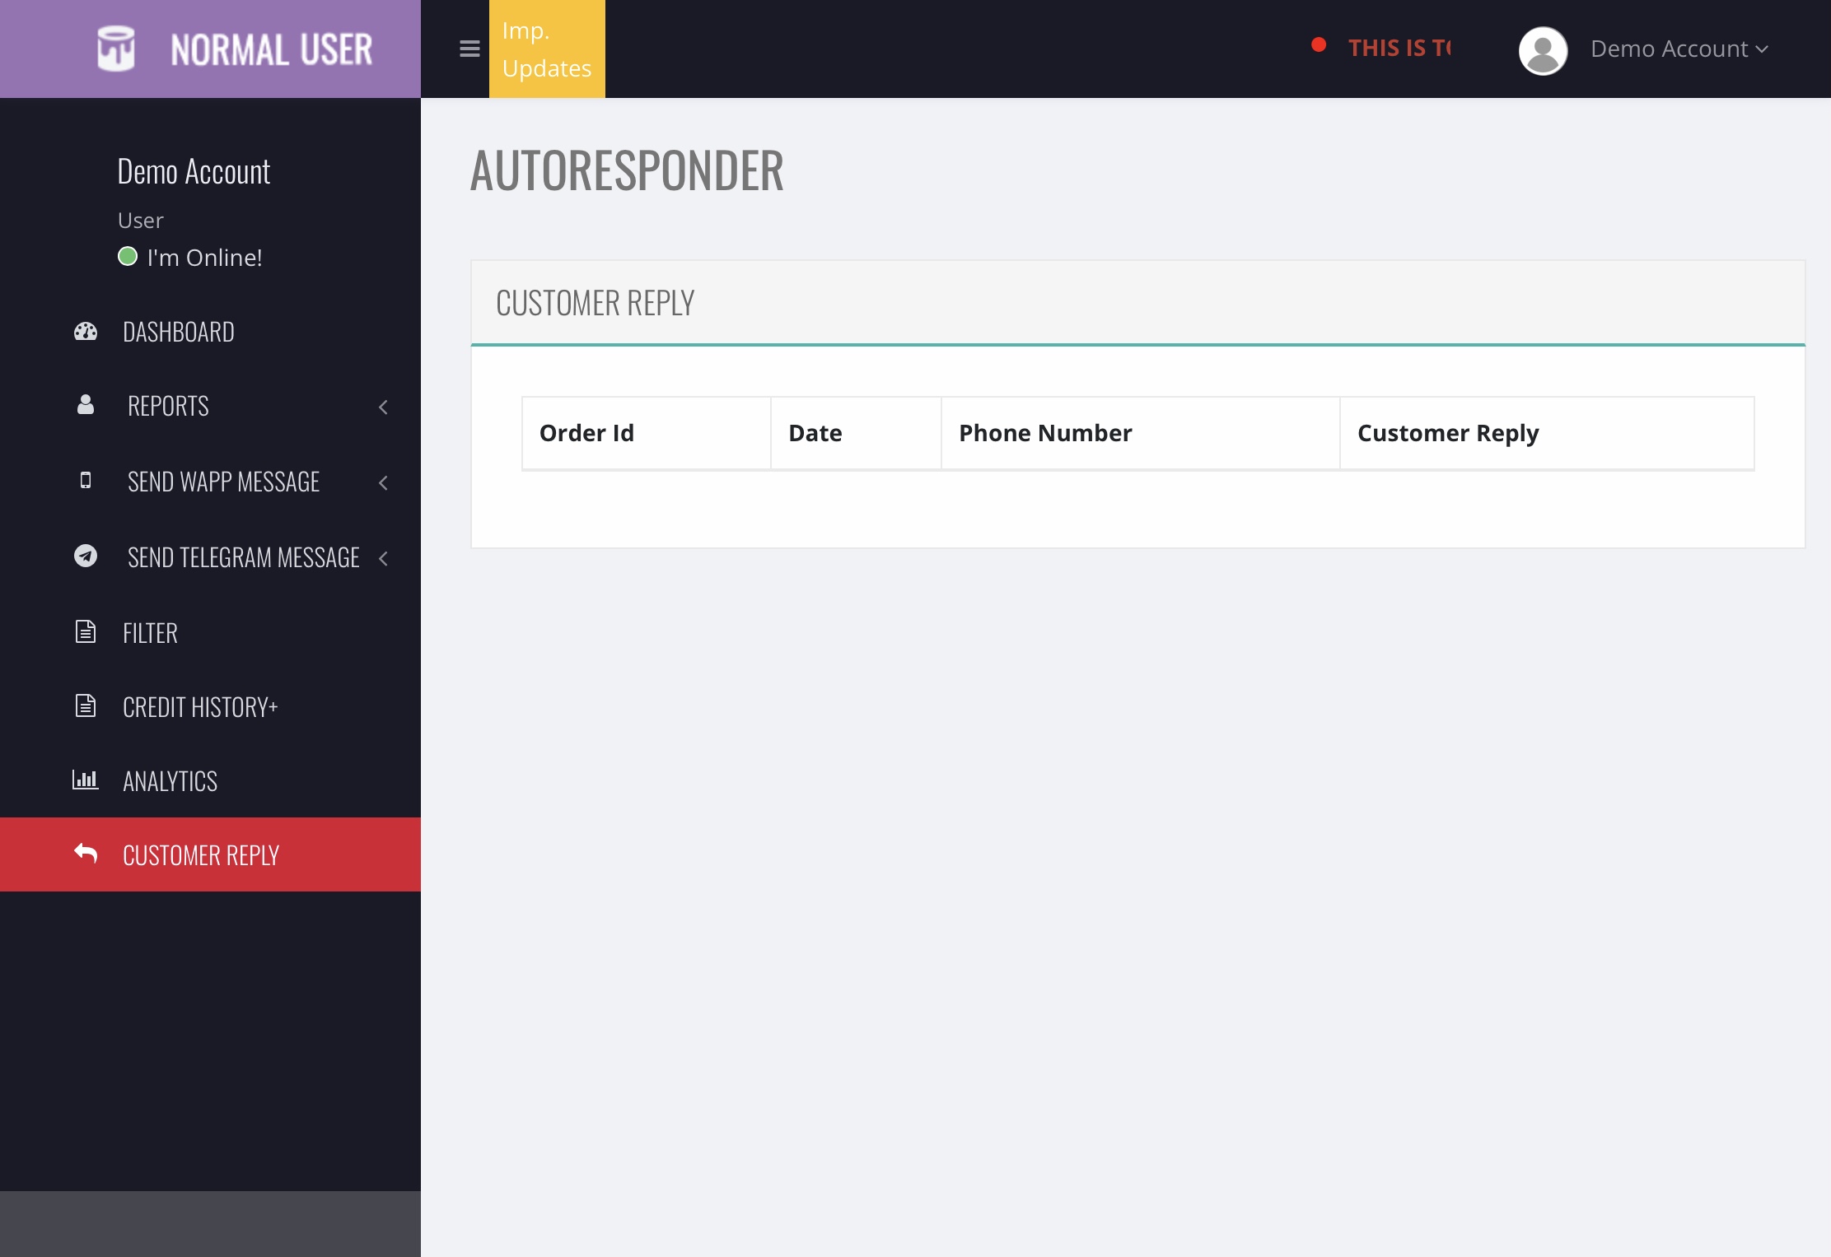Viewport: 1831px width, 1257px height.
Task: Open Send Wapp Message menu item
Action: pos(210,482)
